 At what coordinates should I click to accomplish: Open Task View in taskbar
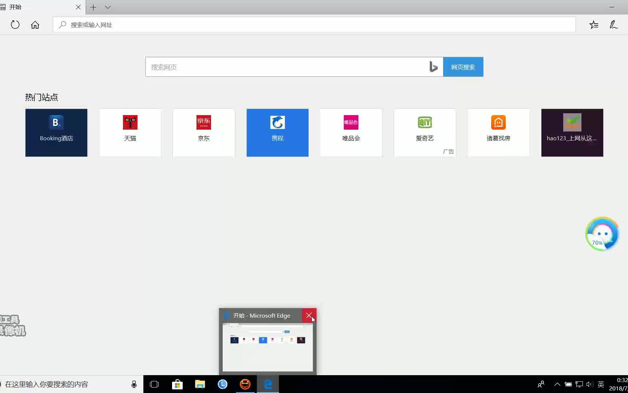pyautogui.click(x=154, y=384)
